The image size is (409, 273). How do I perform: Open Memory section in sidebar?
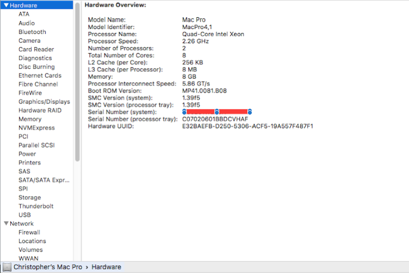pyautogui.click(x=30, y=119)
